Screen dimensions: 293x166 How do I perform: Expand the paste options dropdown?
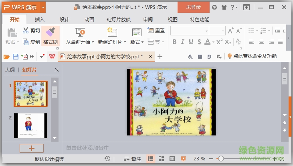[x=18, y=42]
